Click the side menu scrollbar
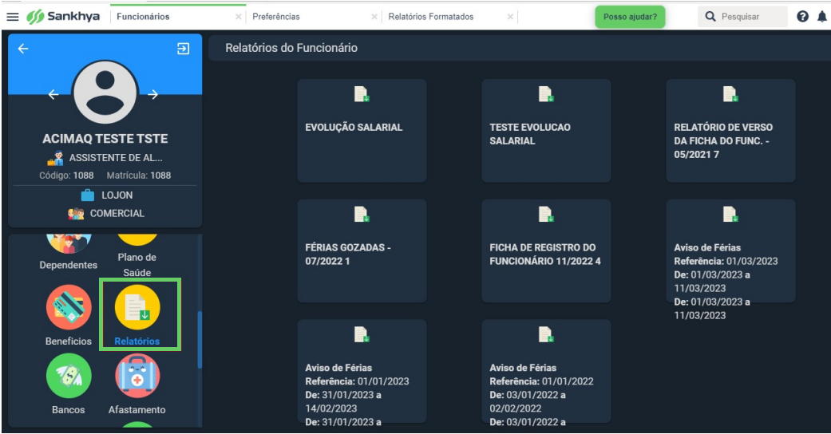The height and width of the screenshot is (434, 831). tap(200, 339)
